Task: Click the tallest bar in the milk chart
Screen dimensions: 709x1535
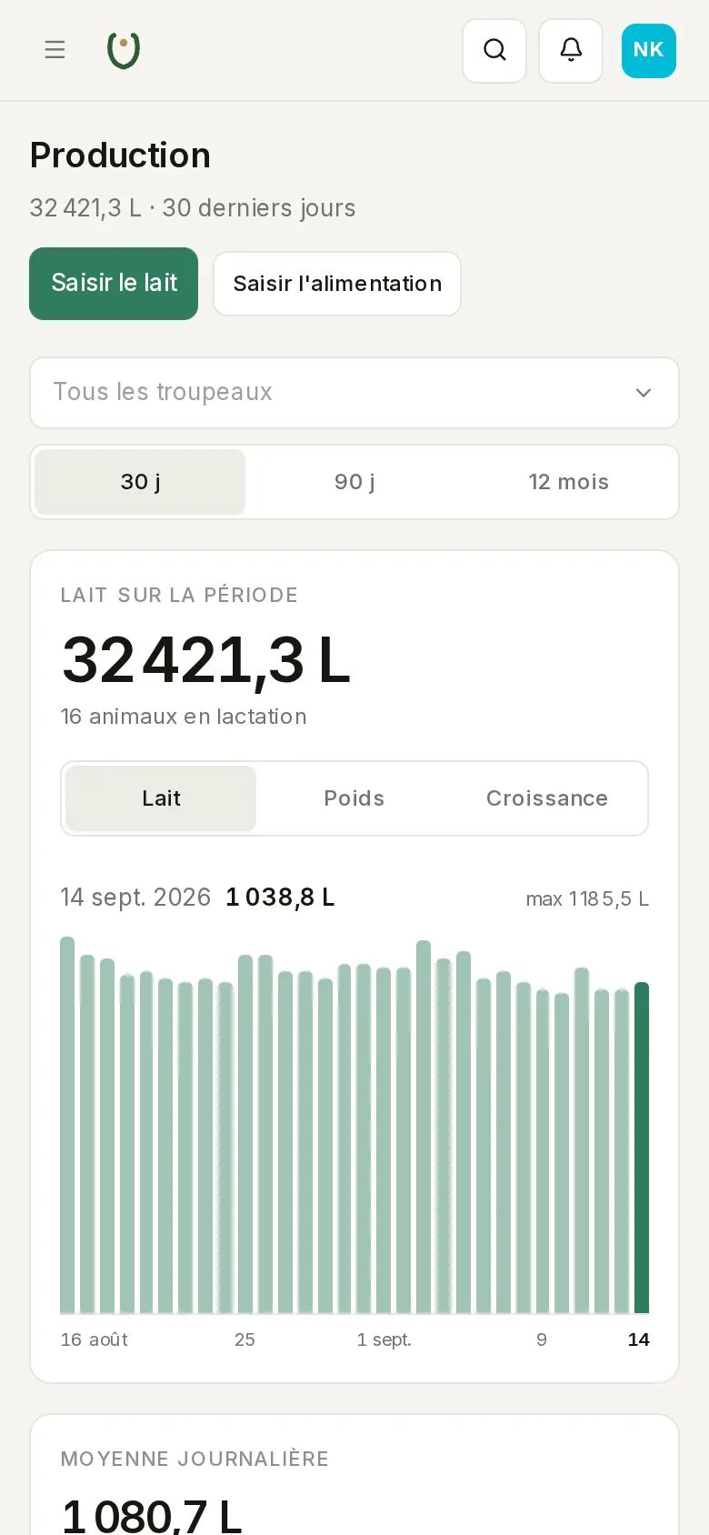Action: (67, 1125)
